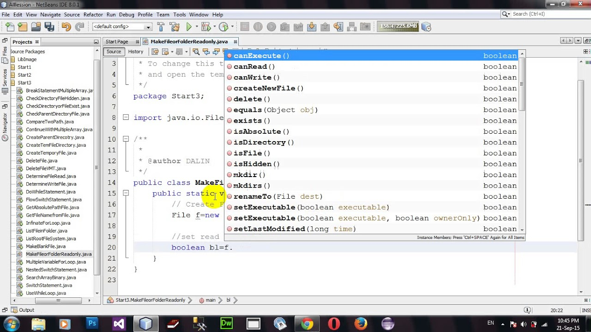
Task: Click the Clean and Build Project icon
Action: click(175, 27)
